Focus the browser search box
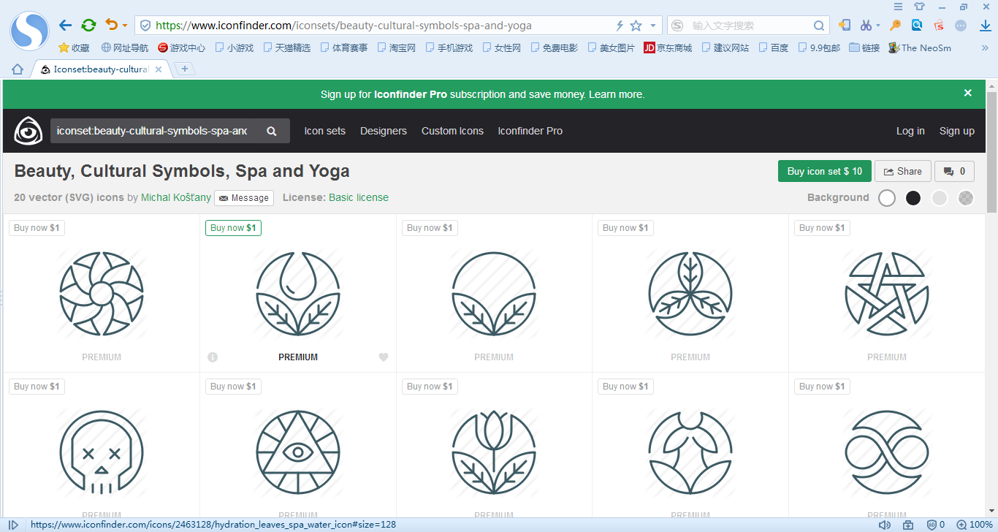998x532 pixels. (750, 26)
